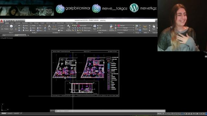Open the ByLayer lineweight dropdown
The width and height of the screenshot is (207, 116).
[x=126, y=28]
